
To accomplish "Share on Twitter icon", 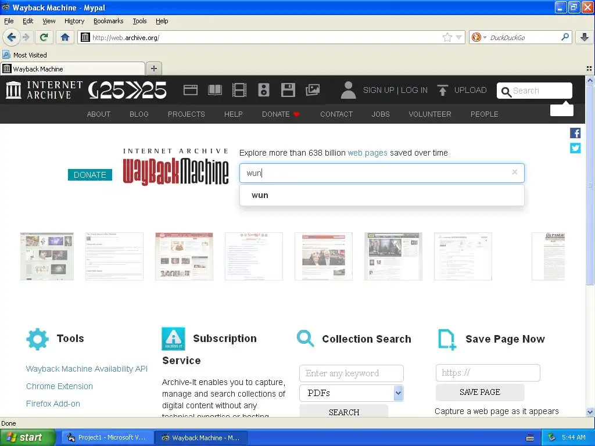I will [575, 148].
